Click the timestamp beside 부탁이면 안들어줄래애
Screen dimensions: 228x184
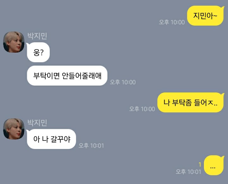[x=123, y=82]
